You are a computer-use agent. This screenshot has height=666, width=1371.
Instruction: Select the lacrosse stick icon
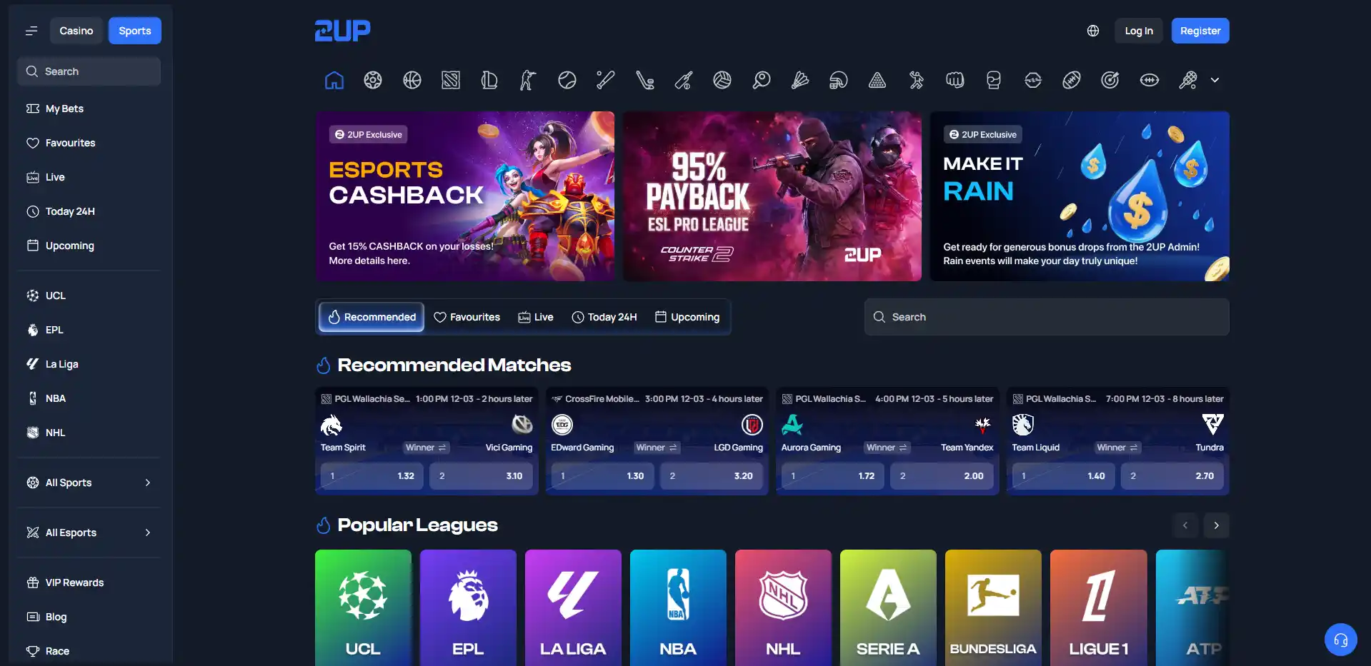(x=1188, y=80)
